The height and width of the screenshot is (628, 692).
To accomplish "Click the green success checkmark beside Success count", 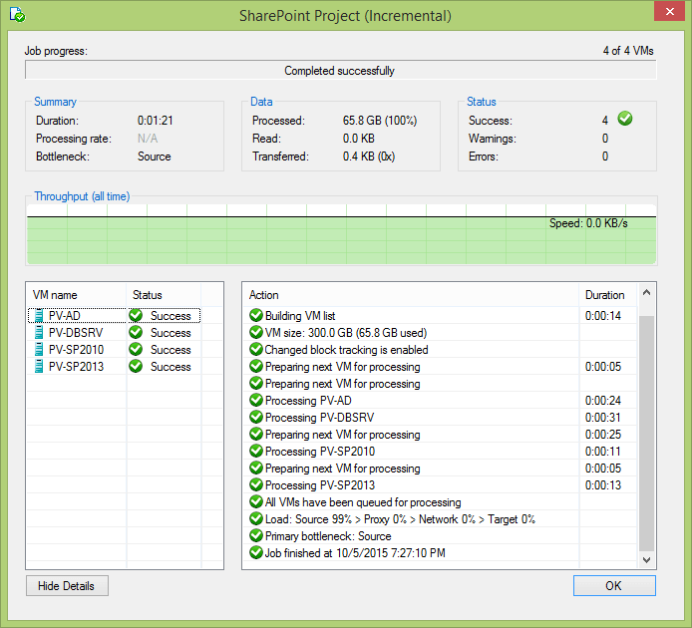I will pyautogui.click(x=624, y=119).
